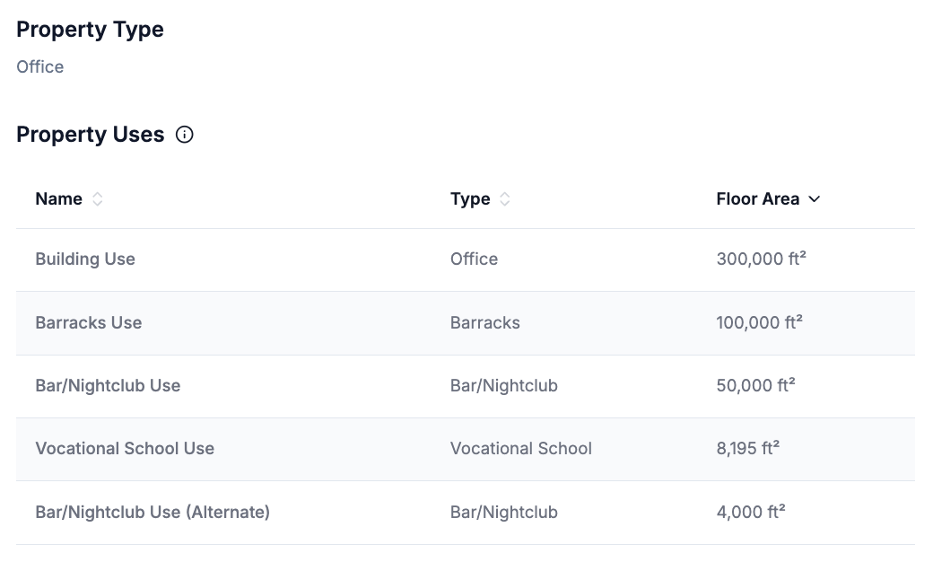This screenshot has height=562, width=933.
Task: Click the Floor Area column header
Action: point(757,199)
